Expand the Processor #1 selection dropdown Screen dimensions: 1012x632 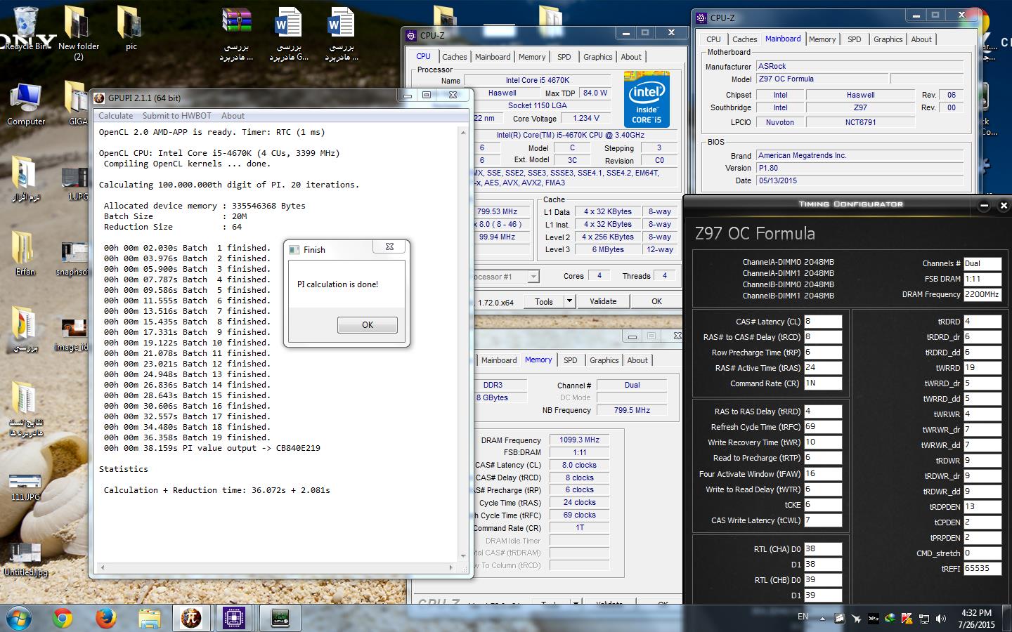pos(533,277)
